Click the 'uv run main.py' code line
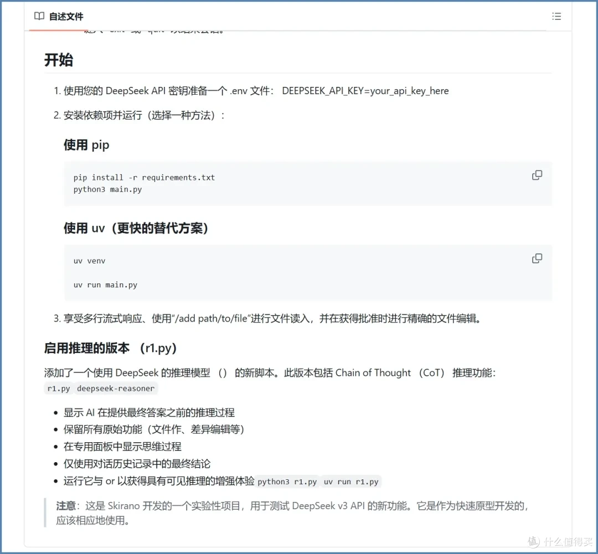The height and width of the screenshot is (554, 598). pyautogui.click(x=105, y=285)
